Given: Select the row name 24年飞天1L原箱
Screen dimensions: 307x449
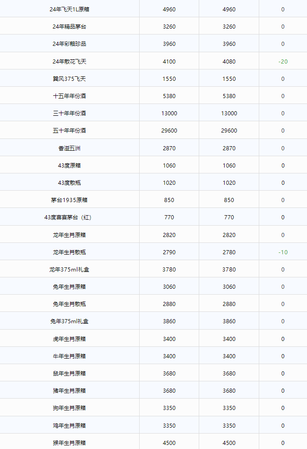Looking at the screenshot, I should tap(70, 10).
